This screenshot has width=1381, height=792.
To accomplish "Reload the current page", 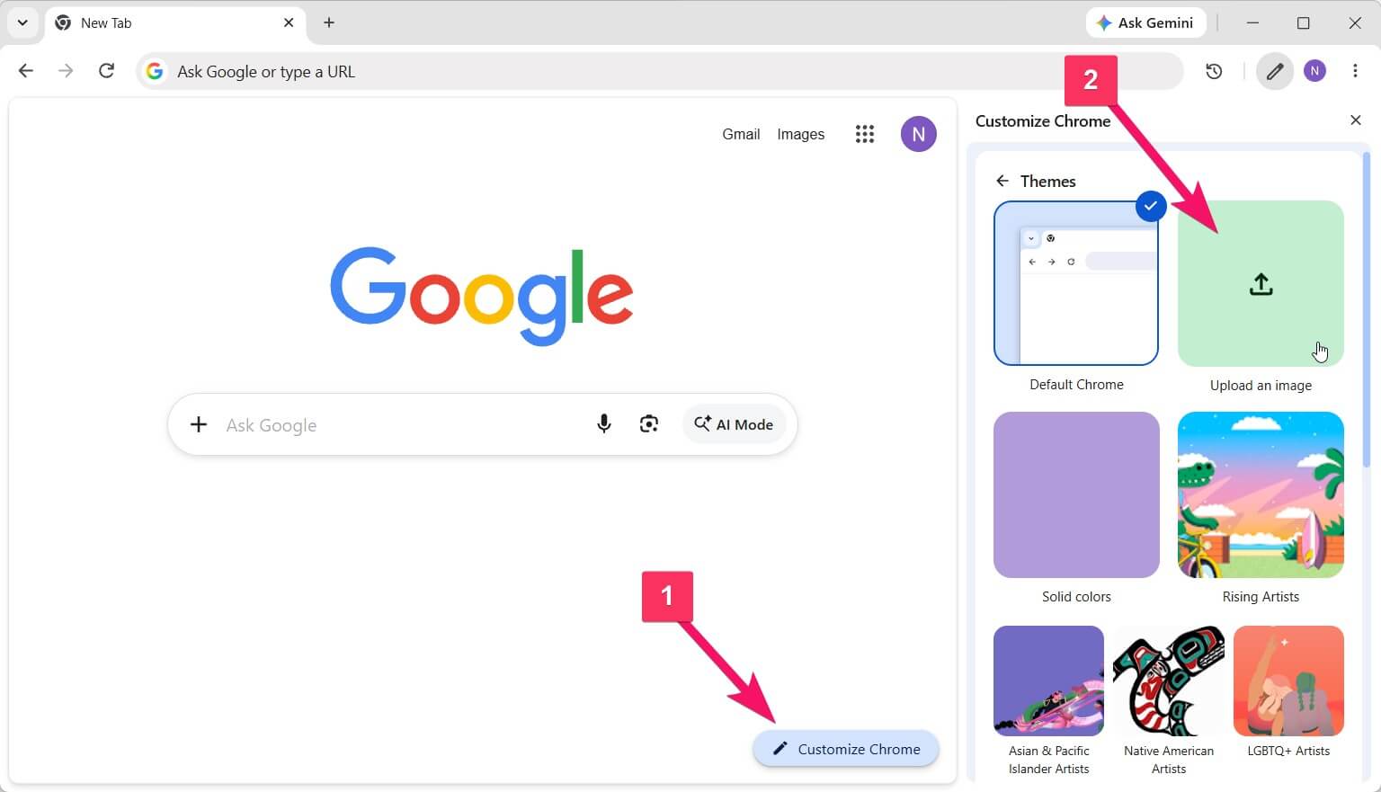I will tap(106, 71).
